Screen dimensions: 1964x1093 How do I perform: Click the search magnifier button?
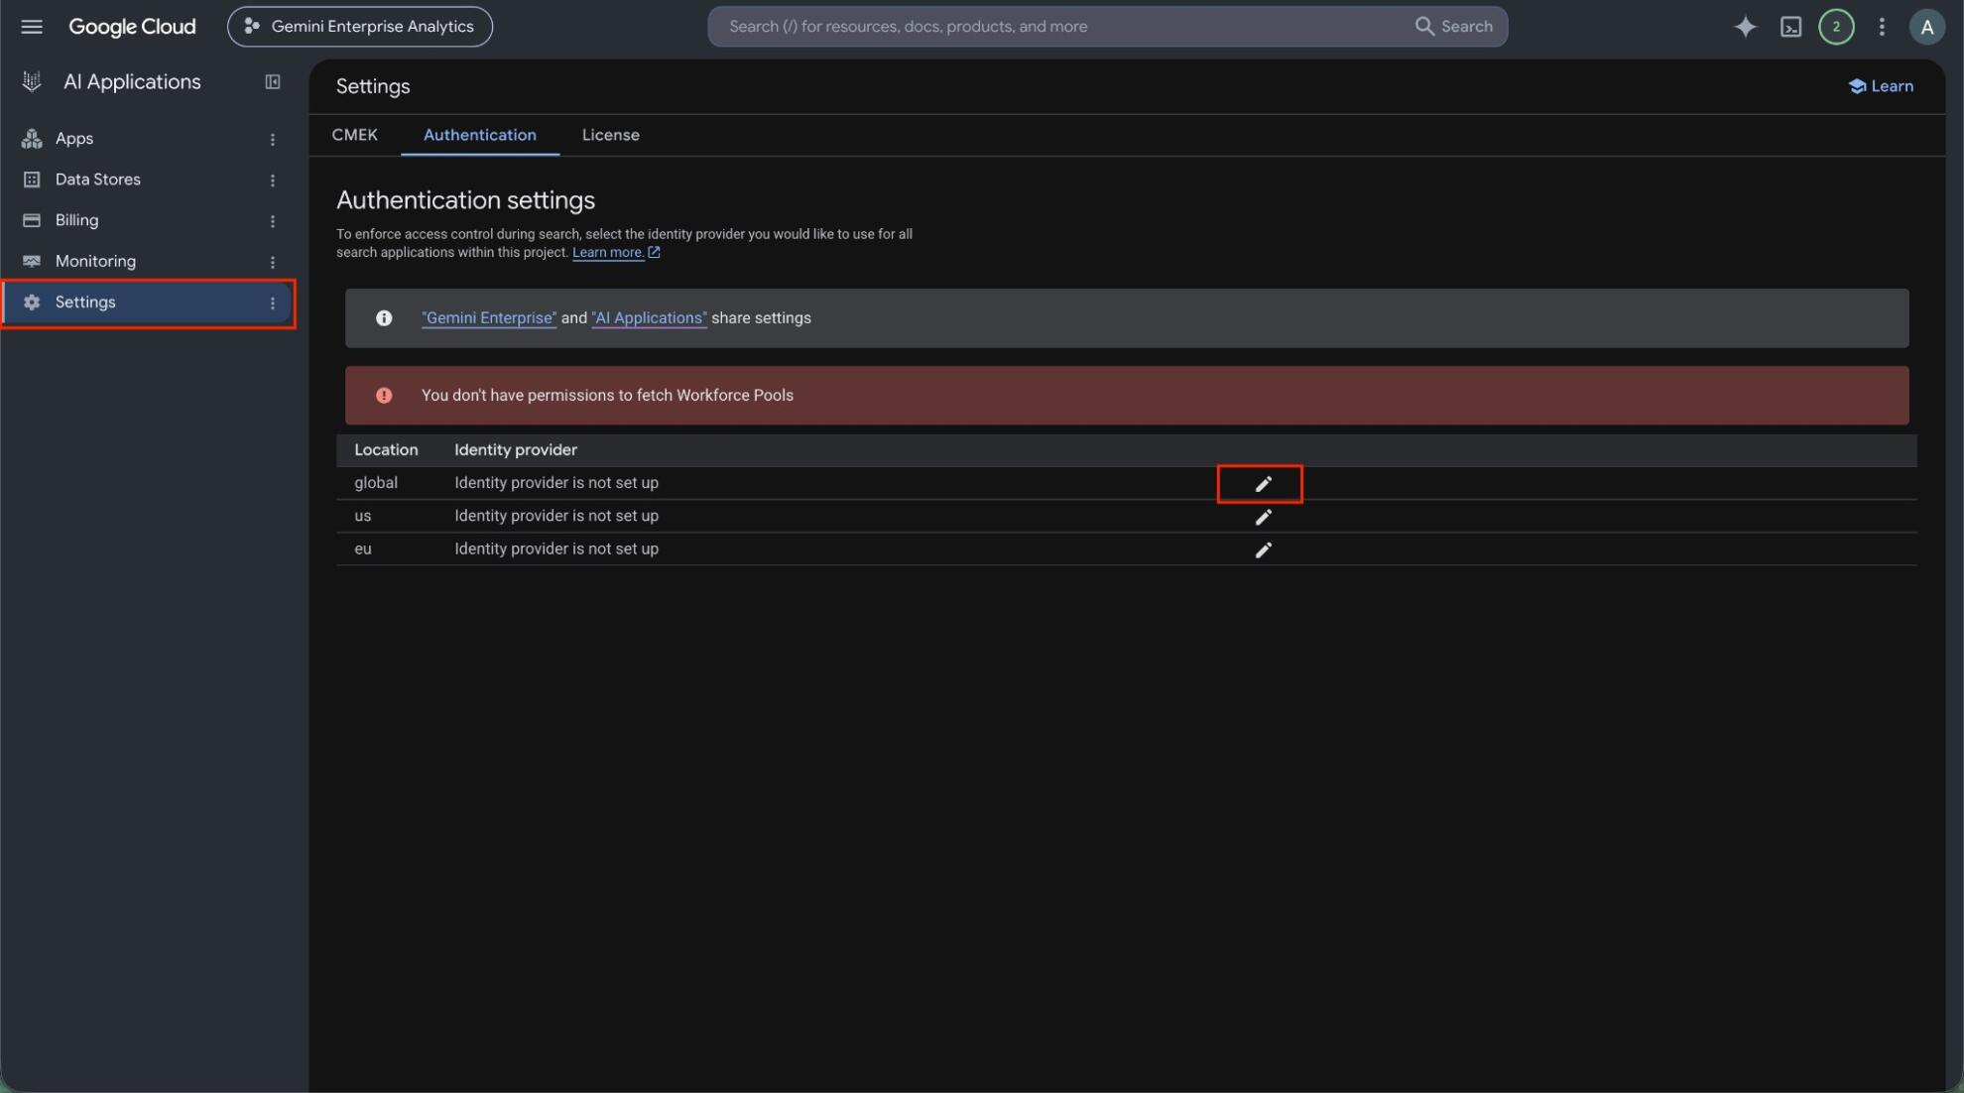point(1453,27)
